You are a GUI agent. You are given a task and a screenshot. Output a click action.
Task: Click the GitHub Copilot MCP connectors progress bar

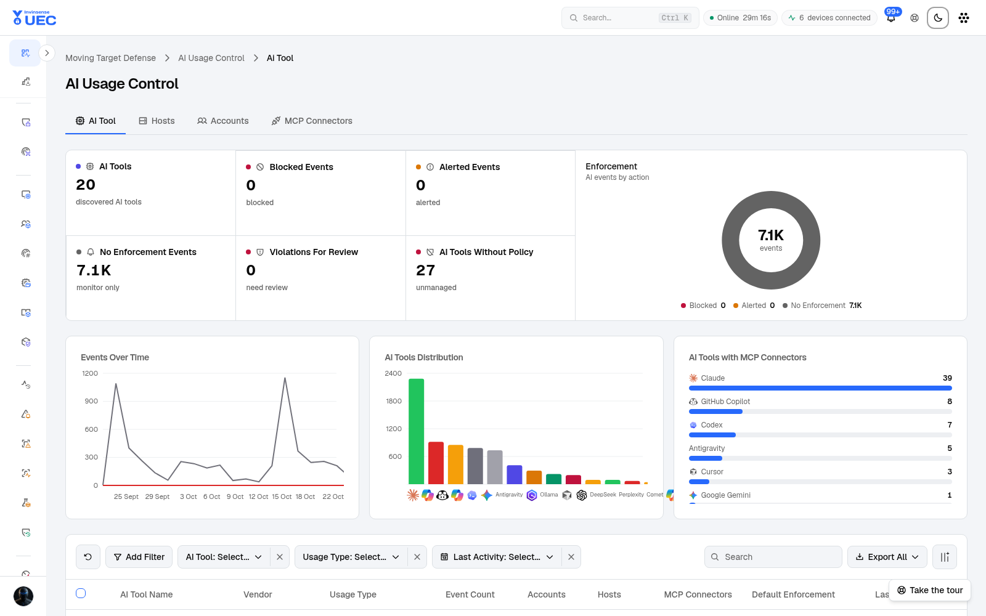820,411
